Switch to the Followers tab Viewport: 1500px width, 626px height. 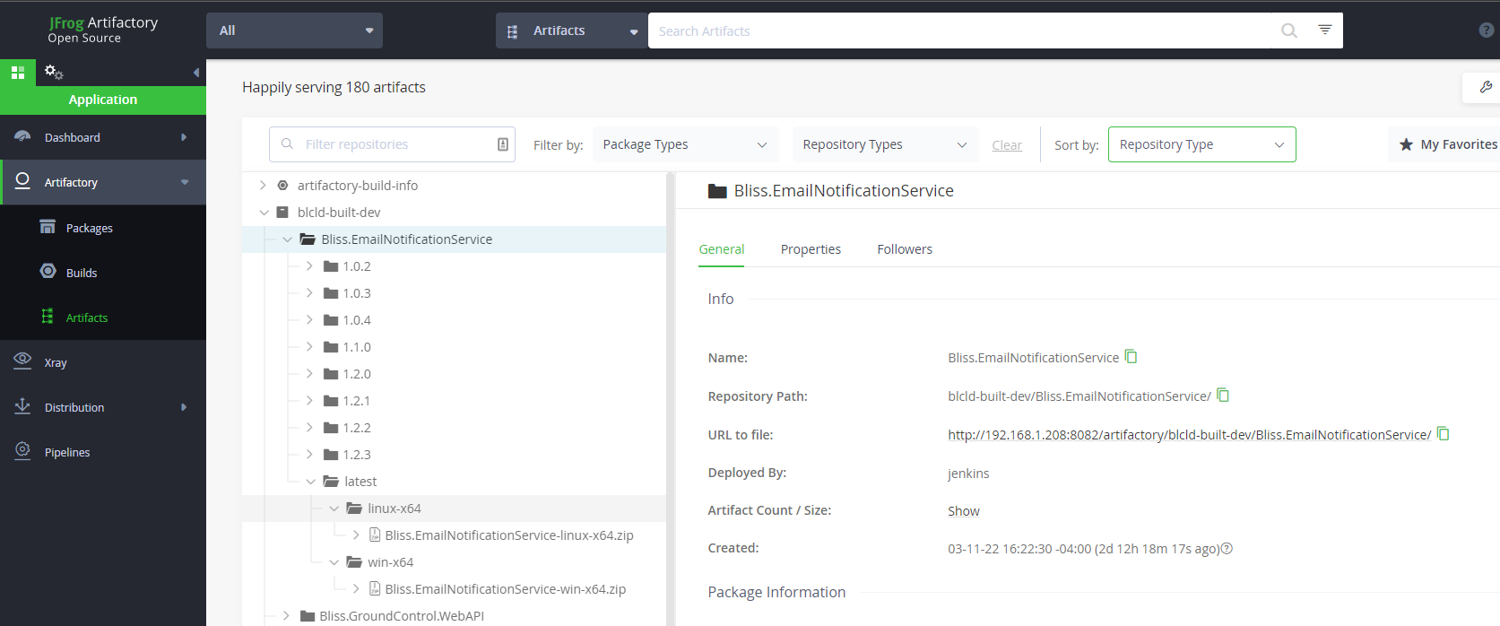point(905,249)
